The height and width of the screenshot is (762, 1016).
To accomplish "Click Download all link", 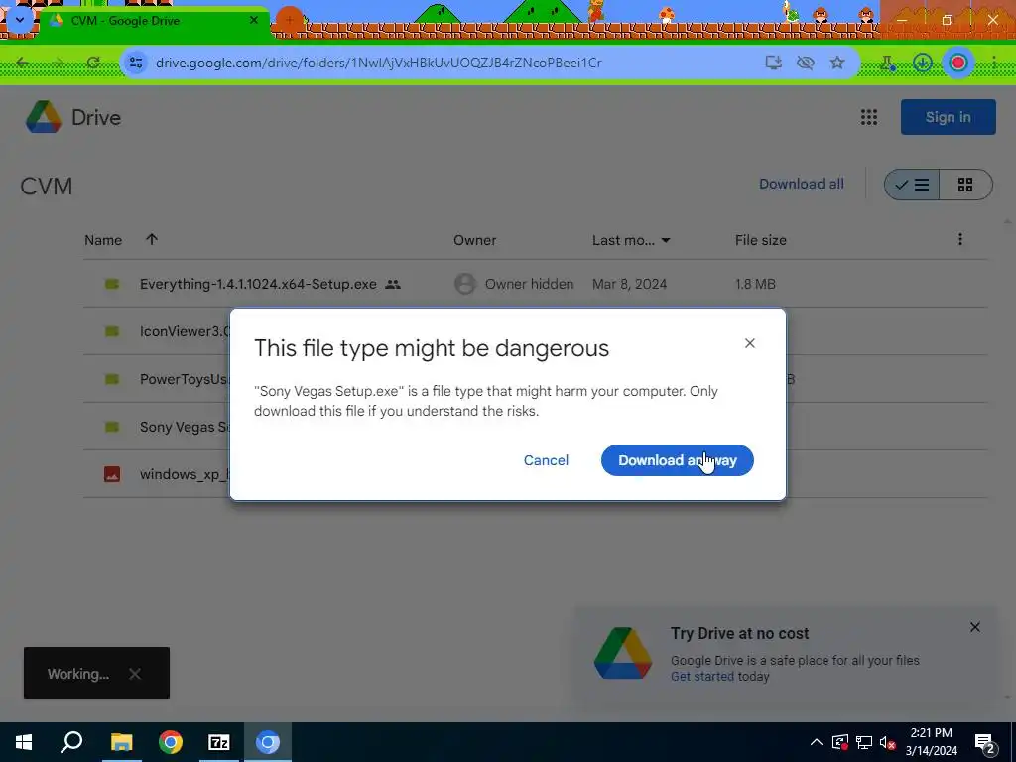I will click(x=802, y=184).
